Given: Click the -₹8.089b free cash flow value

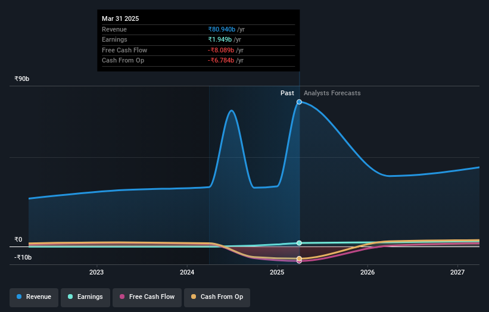Looking at the screenshot, I should (x=221, y=50).
